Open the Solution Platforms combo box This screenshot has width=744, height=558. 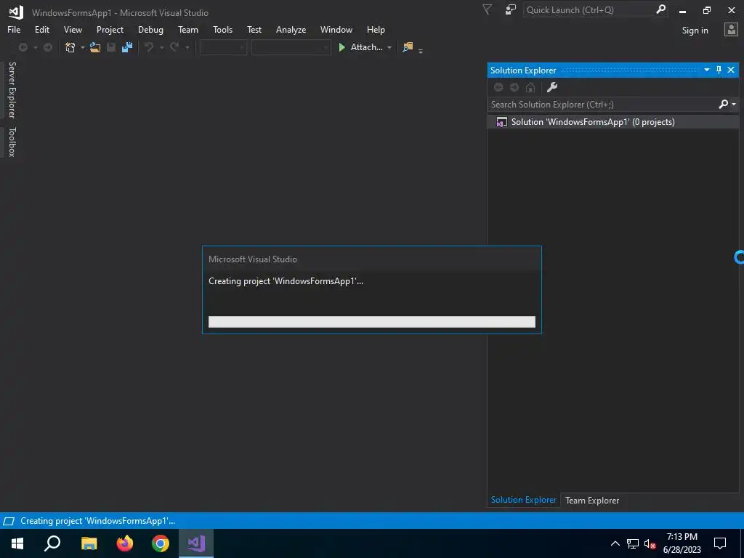click(291, 47)
